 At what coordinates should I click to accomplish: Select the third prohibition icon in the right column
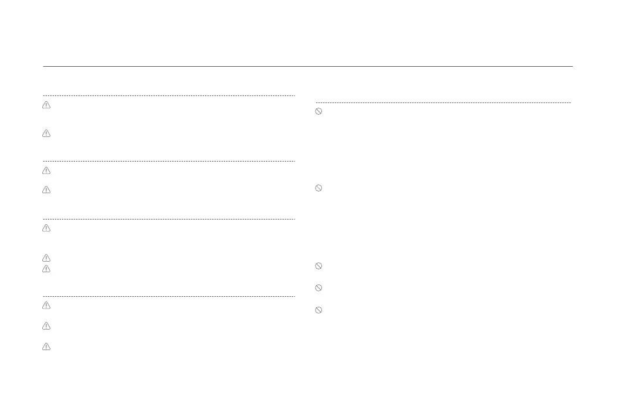click(x=319, y=266)
